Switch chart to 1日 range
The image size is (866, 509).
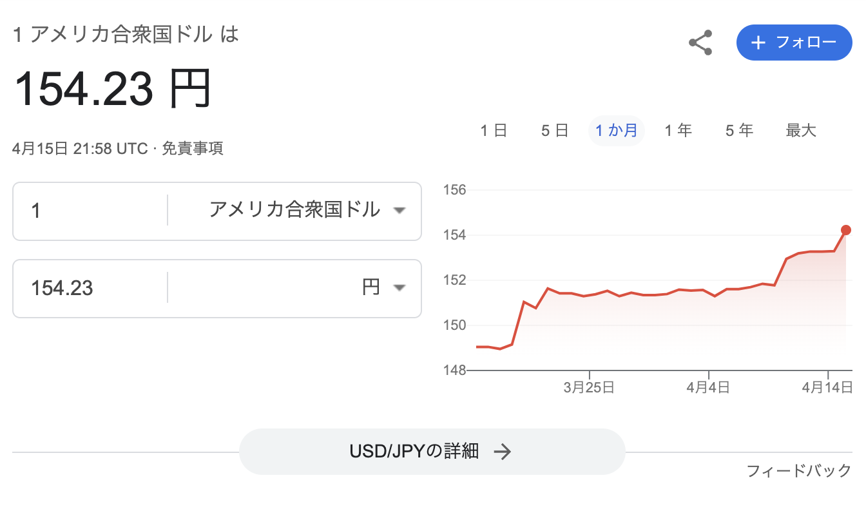coord(494,131)
